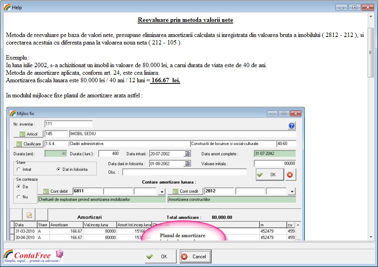The image size is (378, 267).
Task: Click the Nr. inventar input field
Action: pos(68,124)
